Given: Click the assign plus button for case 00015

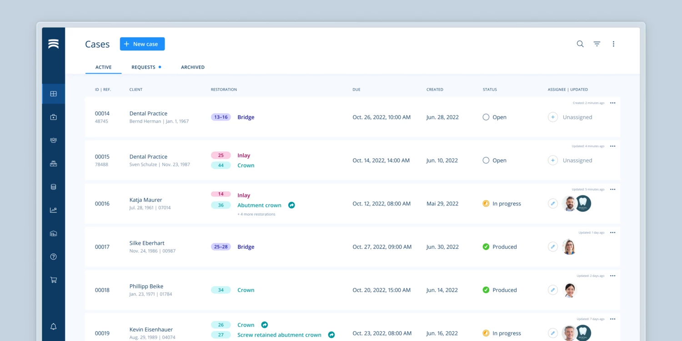Looking at the screenshot, I should [x=552, y=160].
